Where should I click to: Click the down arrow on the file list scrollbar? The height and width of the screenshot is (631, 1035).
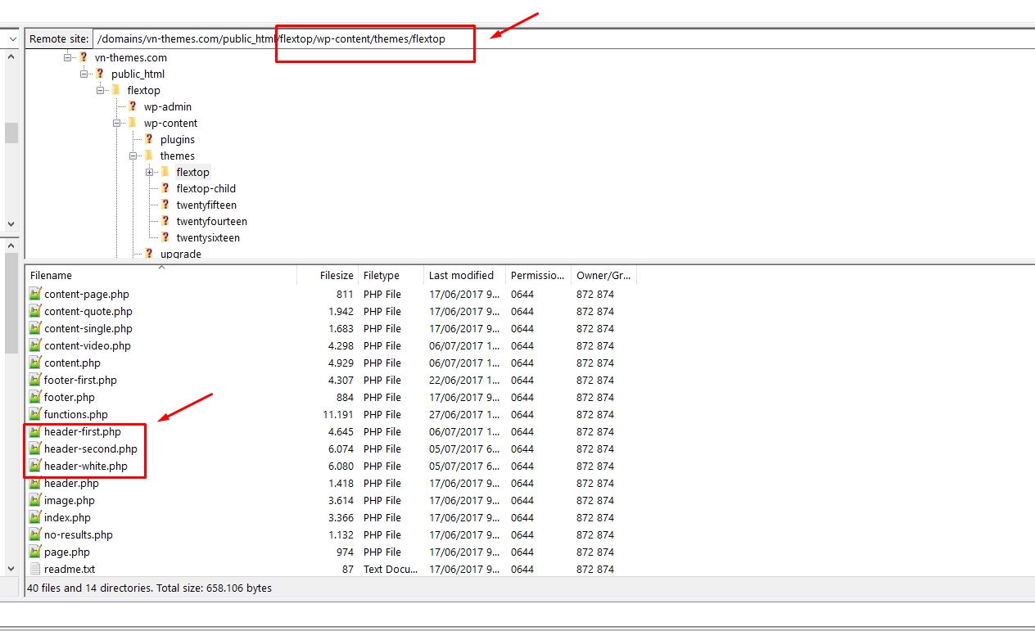coord(11,567)
